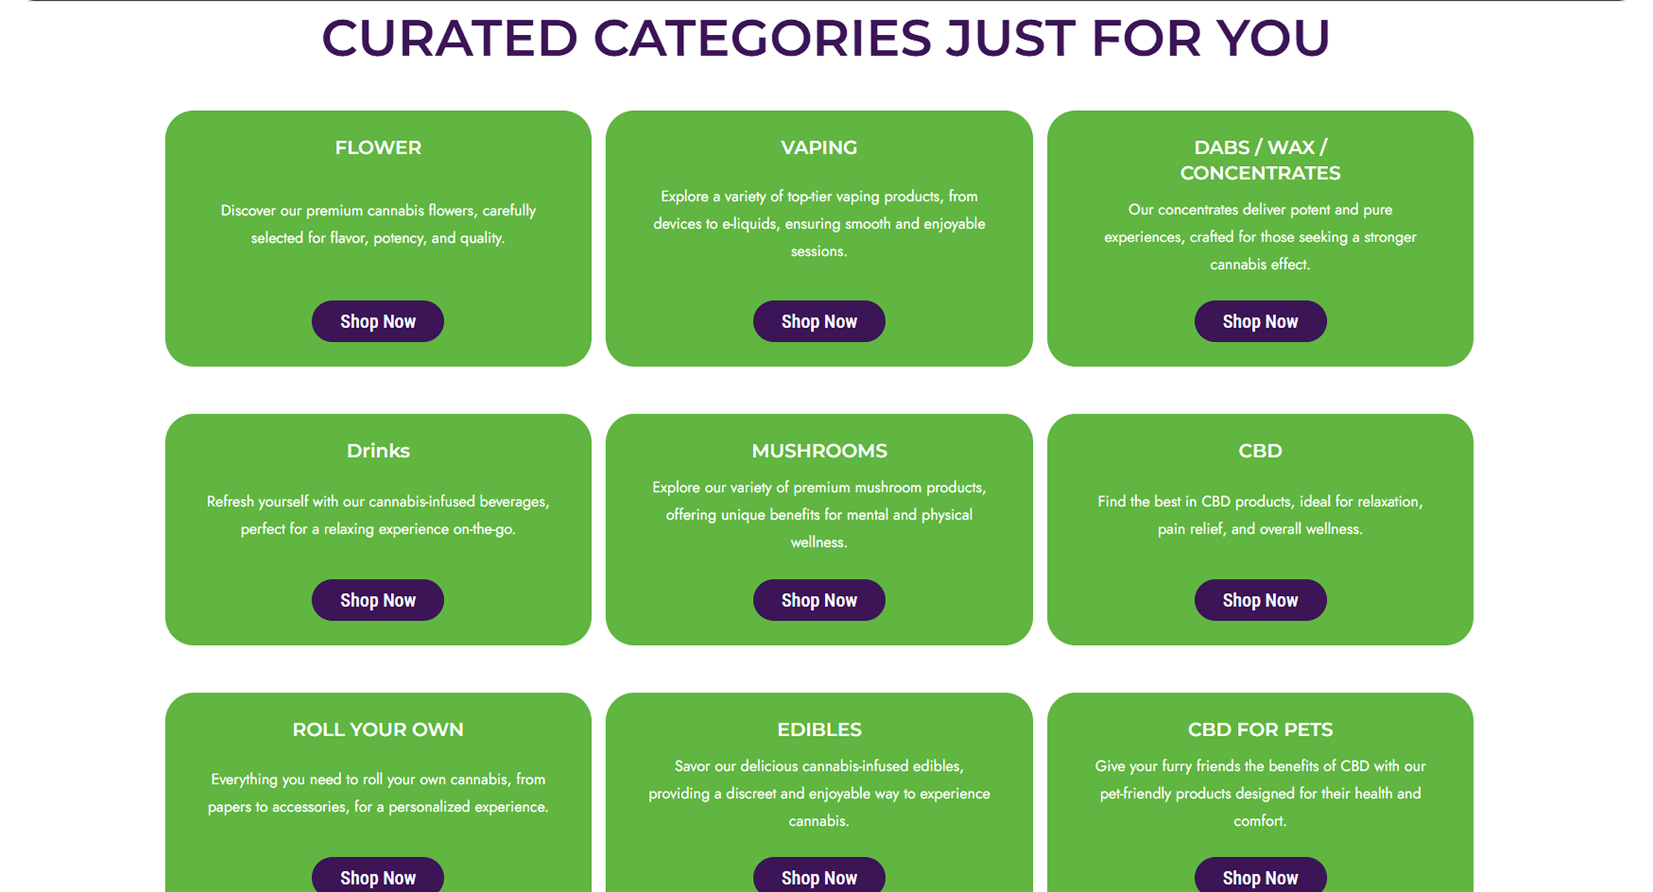Click the Curated Categories Just For You headline

(825, 38)
